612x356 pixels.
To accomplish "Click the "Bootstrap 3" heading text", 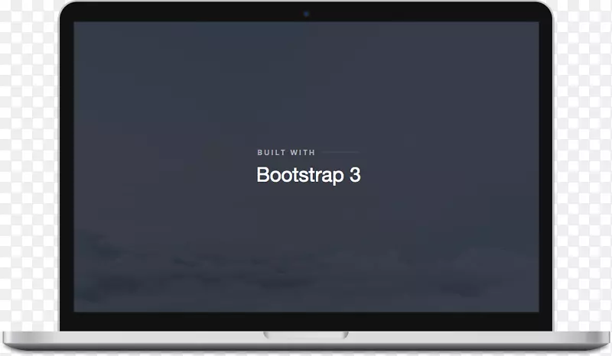I will [308, 175].
